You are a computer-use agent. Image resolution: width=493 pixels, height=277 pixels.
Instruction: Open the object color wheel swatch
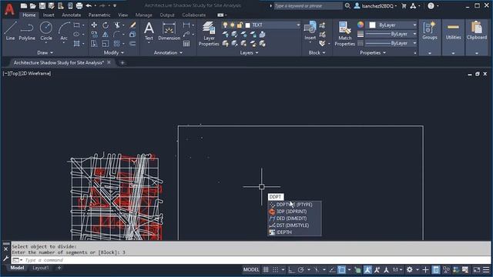pos(361,25)
